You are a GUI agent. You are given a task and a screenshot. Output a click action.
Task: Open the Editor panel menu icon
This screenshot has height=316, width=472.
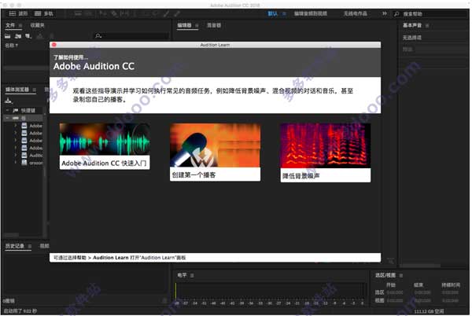(x=197, y=26)
